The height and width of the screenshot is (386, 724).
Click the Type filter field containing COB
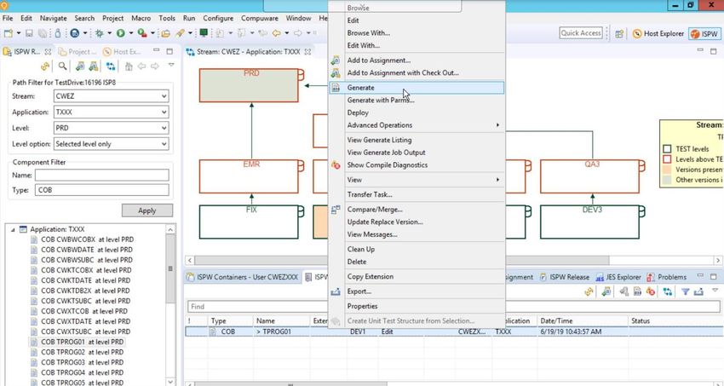(x=102, y=190)
